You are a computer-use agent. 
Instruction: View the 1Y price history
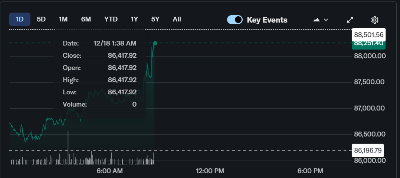(134, 19)
